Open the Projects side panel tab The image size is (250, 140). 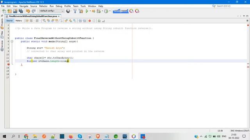(2, 24)
